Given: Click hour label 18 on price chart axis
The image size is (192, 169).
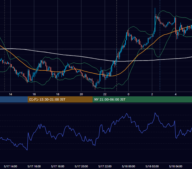Looking at the screenshot, I should 58,94.
